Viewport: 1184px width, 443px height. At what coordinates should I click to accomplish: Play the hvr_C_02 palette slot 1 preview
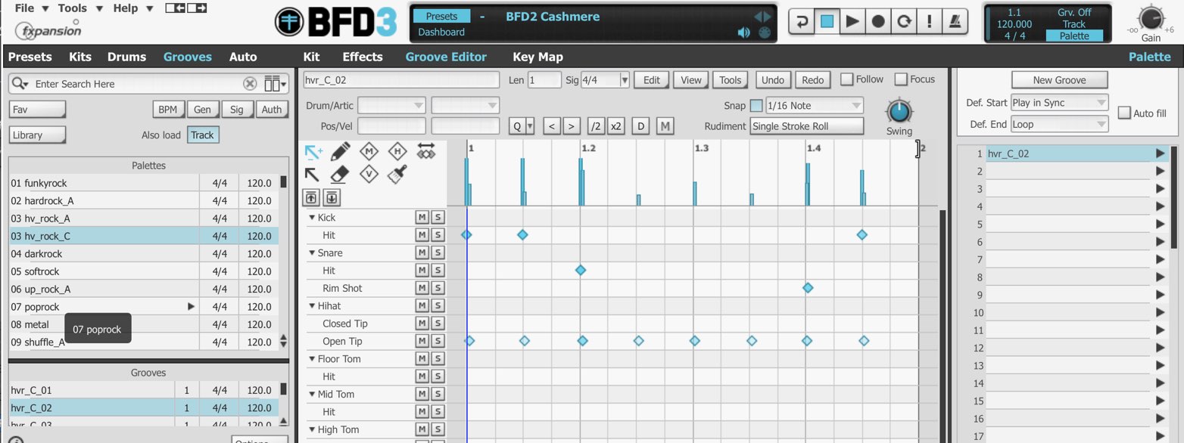(x=1161, y=153)
